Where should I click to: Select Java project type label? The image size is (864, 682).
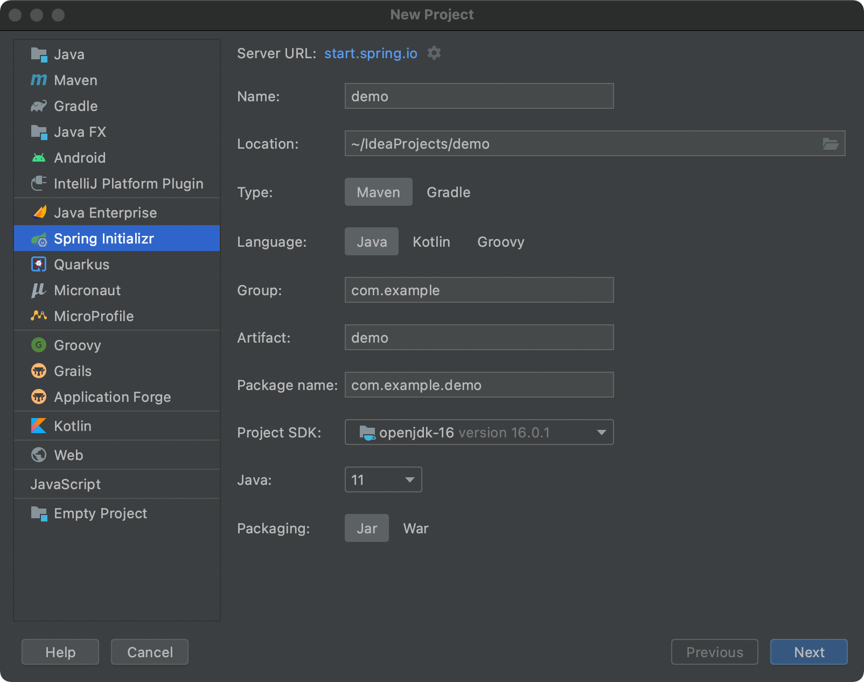click(69, 54)
